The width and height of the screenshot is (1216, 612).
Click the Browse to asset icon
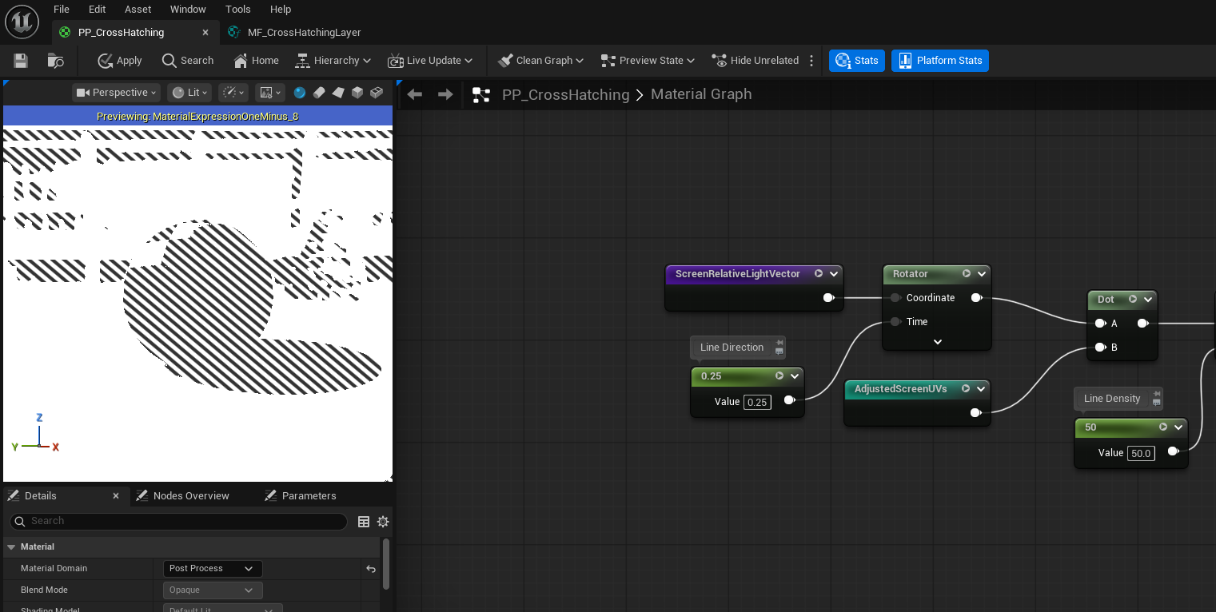click(55, 61)
